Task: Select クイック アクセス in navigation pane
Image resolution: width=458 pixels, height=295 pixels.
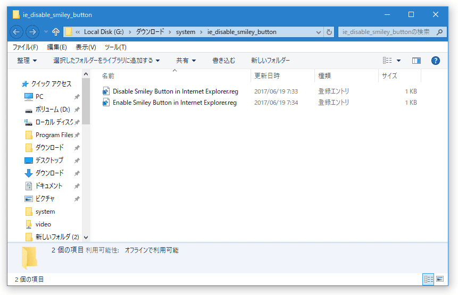Action: click(x=51, y=84)
